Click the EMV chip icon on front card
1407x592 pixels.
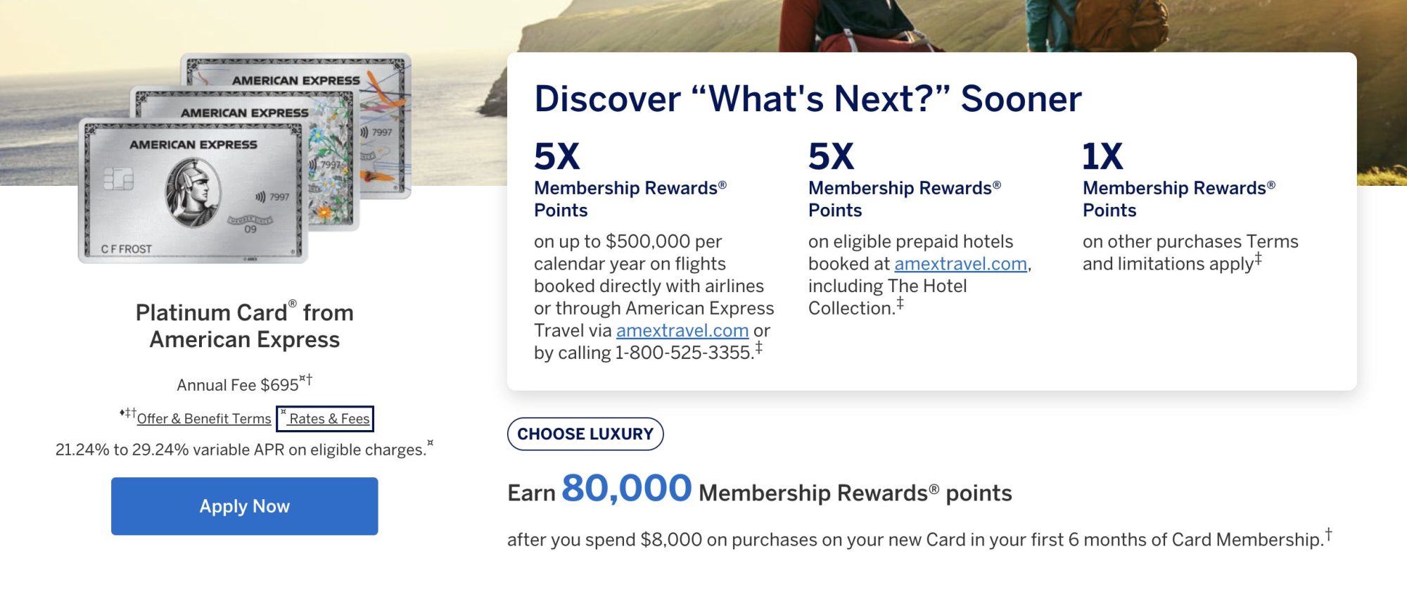(118, 179)
